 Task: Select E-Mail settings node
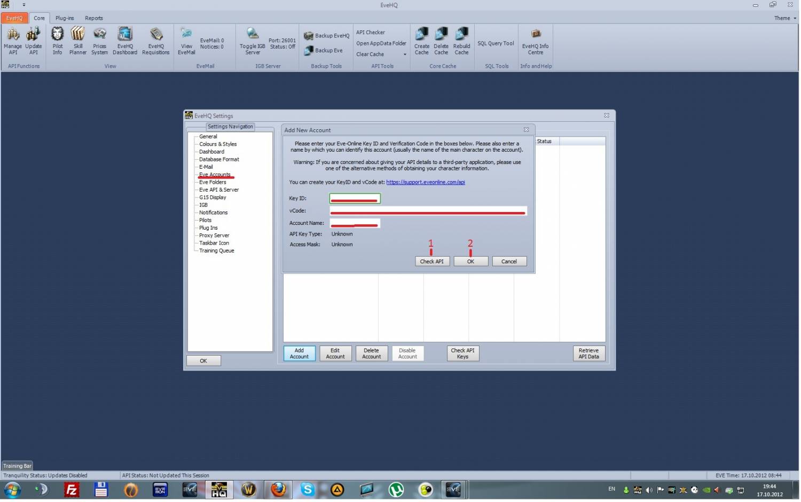206,167
